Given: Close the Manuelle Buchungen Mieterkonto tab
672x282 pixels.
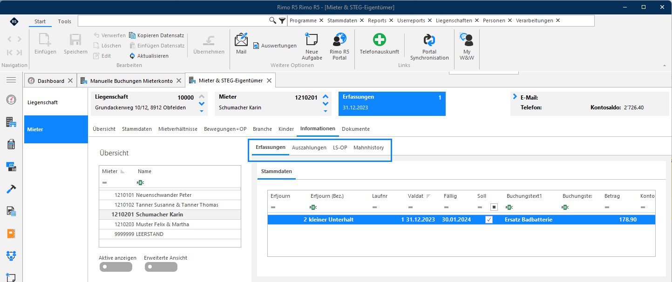Looking at the screenshot, I should click(x=178, y=81).
